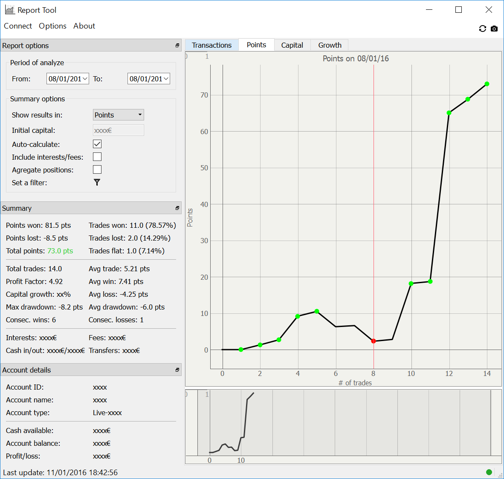Open the Connect menu
The image size is (504, 479).
(x=18, y=26)
